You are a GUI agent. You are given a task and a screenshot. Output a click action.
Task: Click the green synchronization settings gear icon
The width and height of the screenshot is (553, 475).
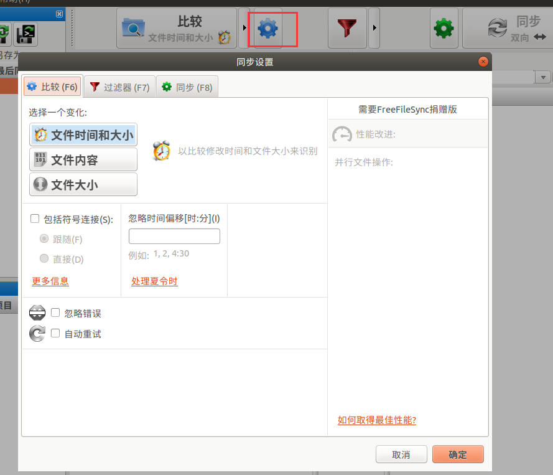tap(444, 28)
